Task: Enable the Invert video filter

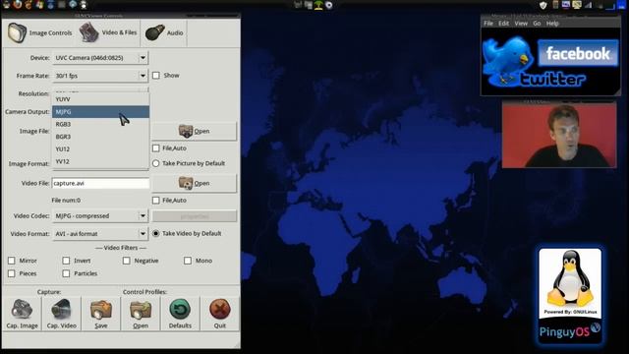Action: point(66,261)
